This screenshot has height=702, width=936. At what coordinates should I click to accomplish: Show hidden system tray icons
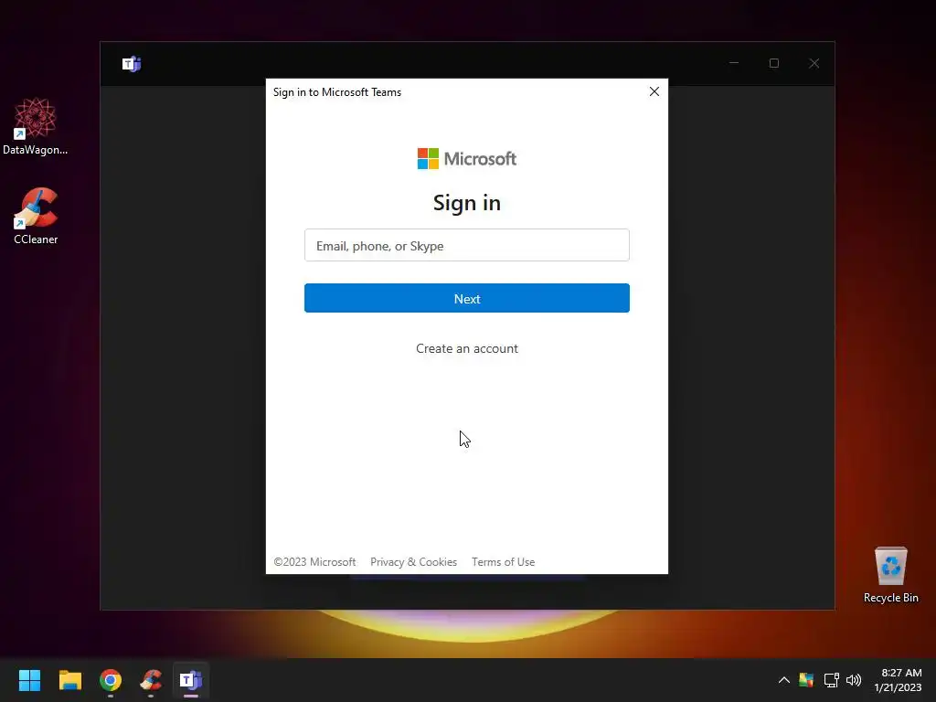pos(783,680)
